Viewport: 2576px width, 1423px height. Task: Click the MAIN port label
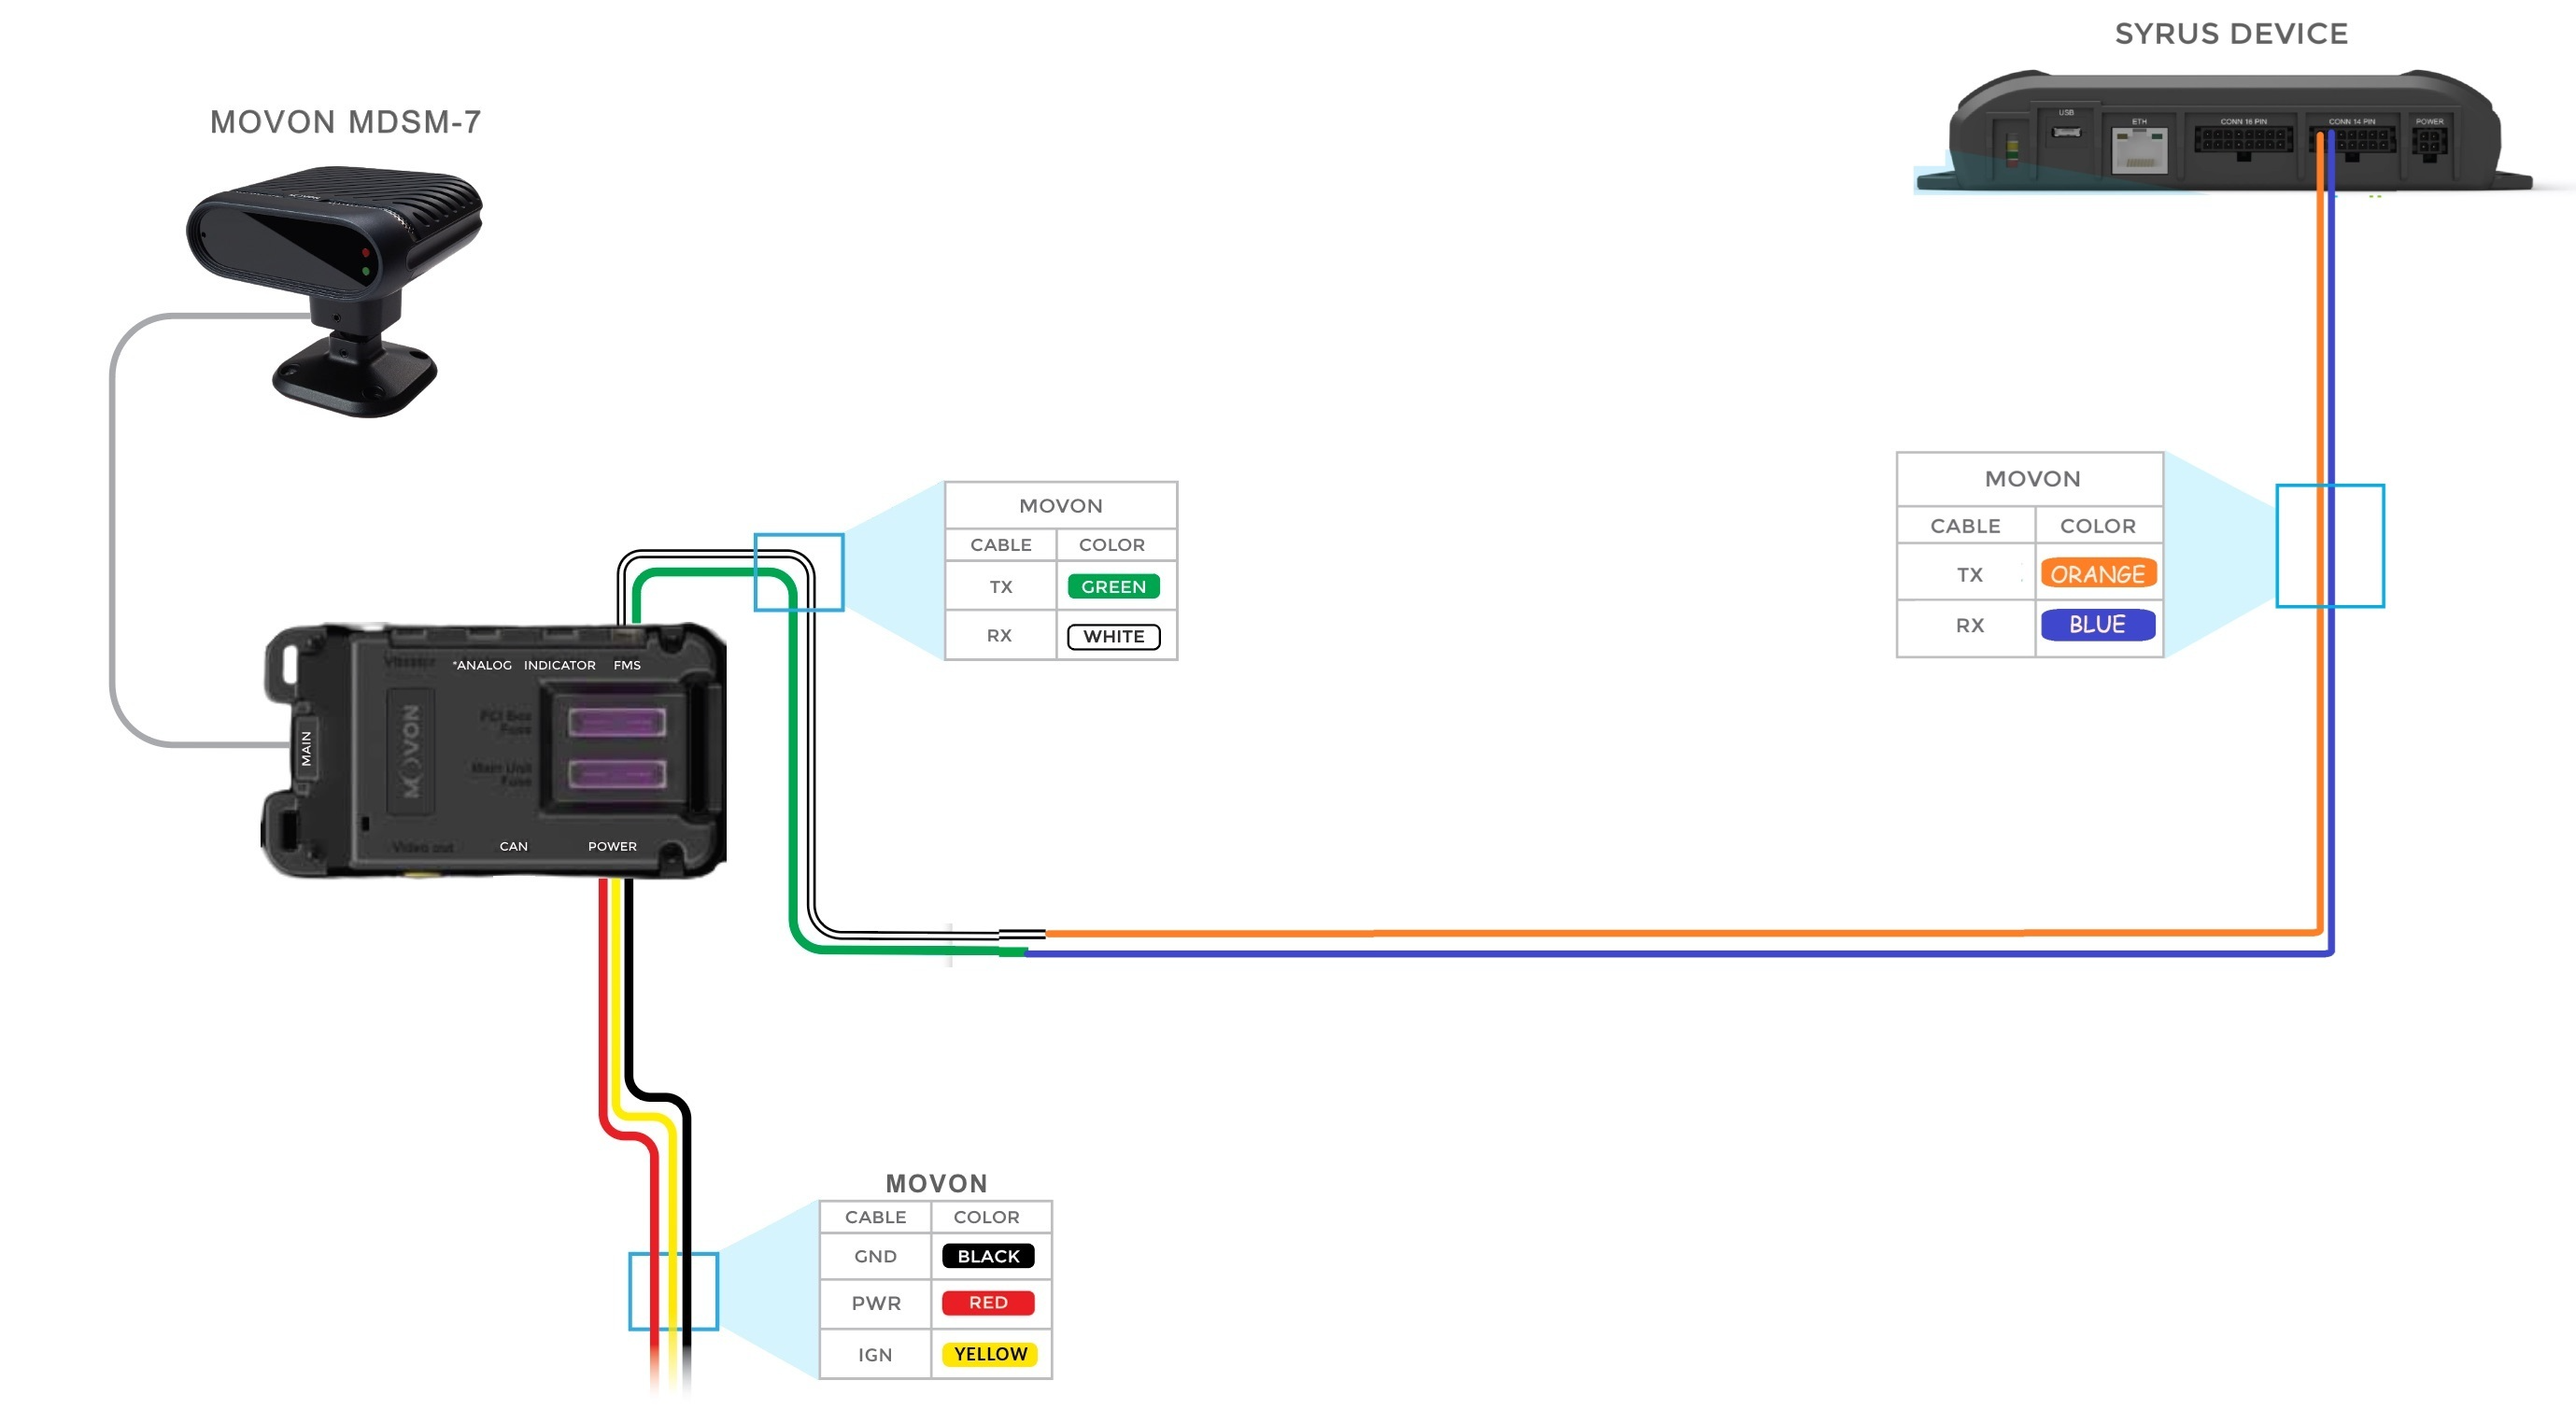(306, 748)
